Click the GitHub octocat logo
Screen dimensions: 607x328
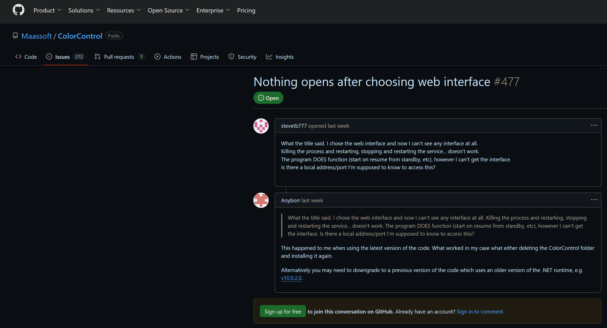18,10
